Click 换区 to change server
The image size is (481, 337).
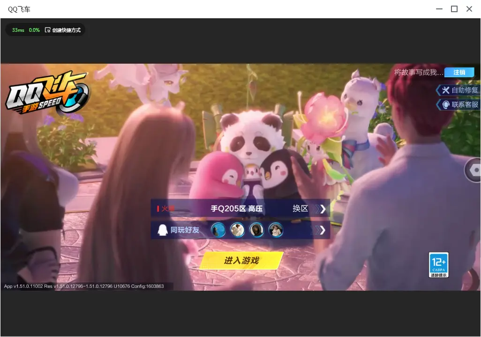tap(300, 209)
